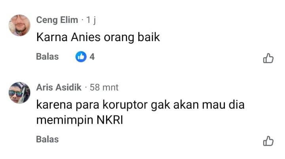Show who reacted via count 4
Screen dimensions: 285x159
92,57
